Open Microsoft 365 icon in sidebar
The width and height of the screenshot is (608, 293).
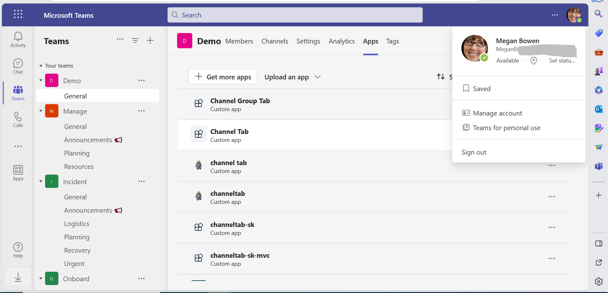(x=599, y=90)
